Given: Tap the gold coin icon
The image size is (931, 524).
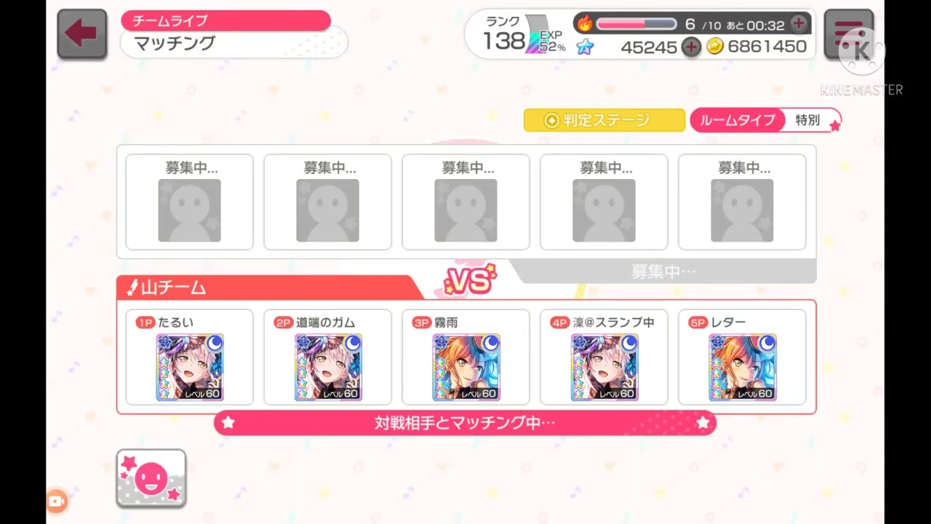Looking at the screenshot, I should (x=715, y=47).
